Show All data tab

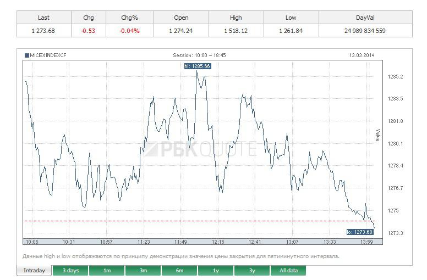288,271
